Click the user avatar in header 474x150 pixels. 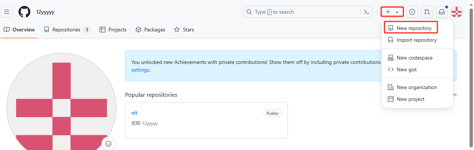point(457,12)
